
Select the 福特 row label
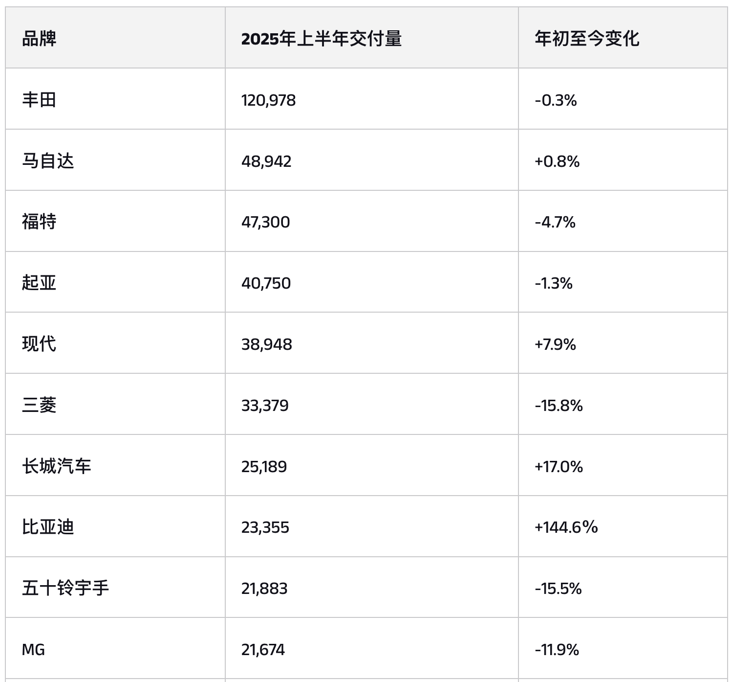pos(39,222)
